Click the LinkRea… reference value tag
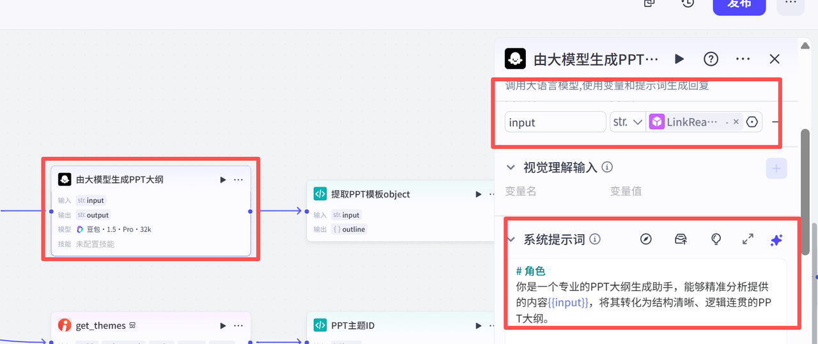 click(695, 122)
